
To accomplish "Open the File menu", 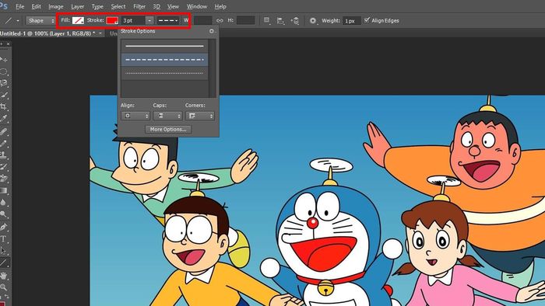I will pyautogui.click(x=19, y=6).
